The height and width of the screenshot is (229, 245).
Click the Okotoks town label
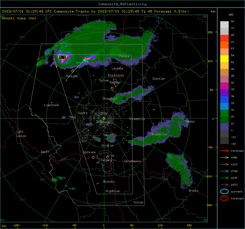click(109, 182)
